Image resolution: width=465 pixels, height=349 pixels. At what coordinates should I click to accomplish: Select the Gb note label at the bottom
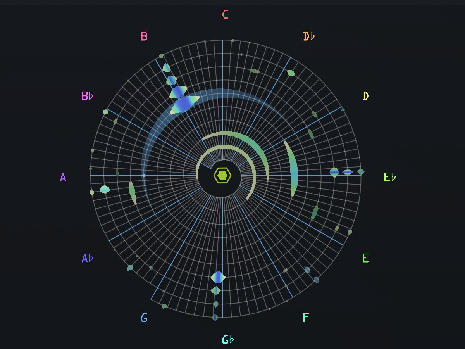point(228,339)
